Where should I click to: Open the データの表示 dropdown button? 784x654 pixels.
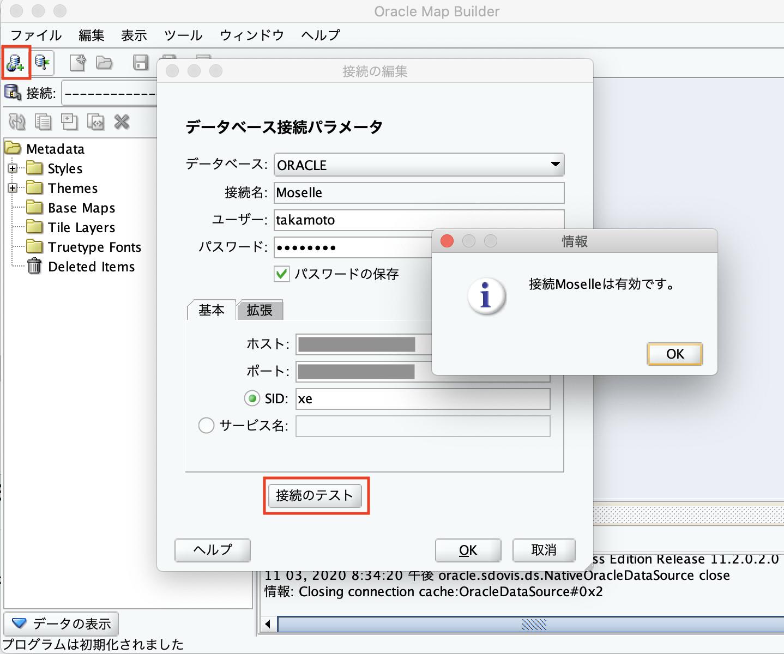click(x=61, y=623)
